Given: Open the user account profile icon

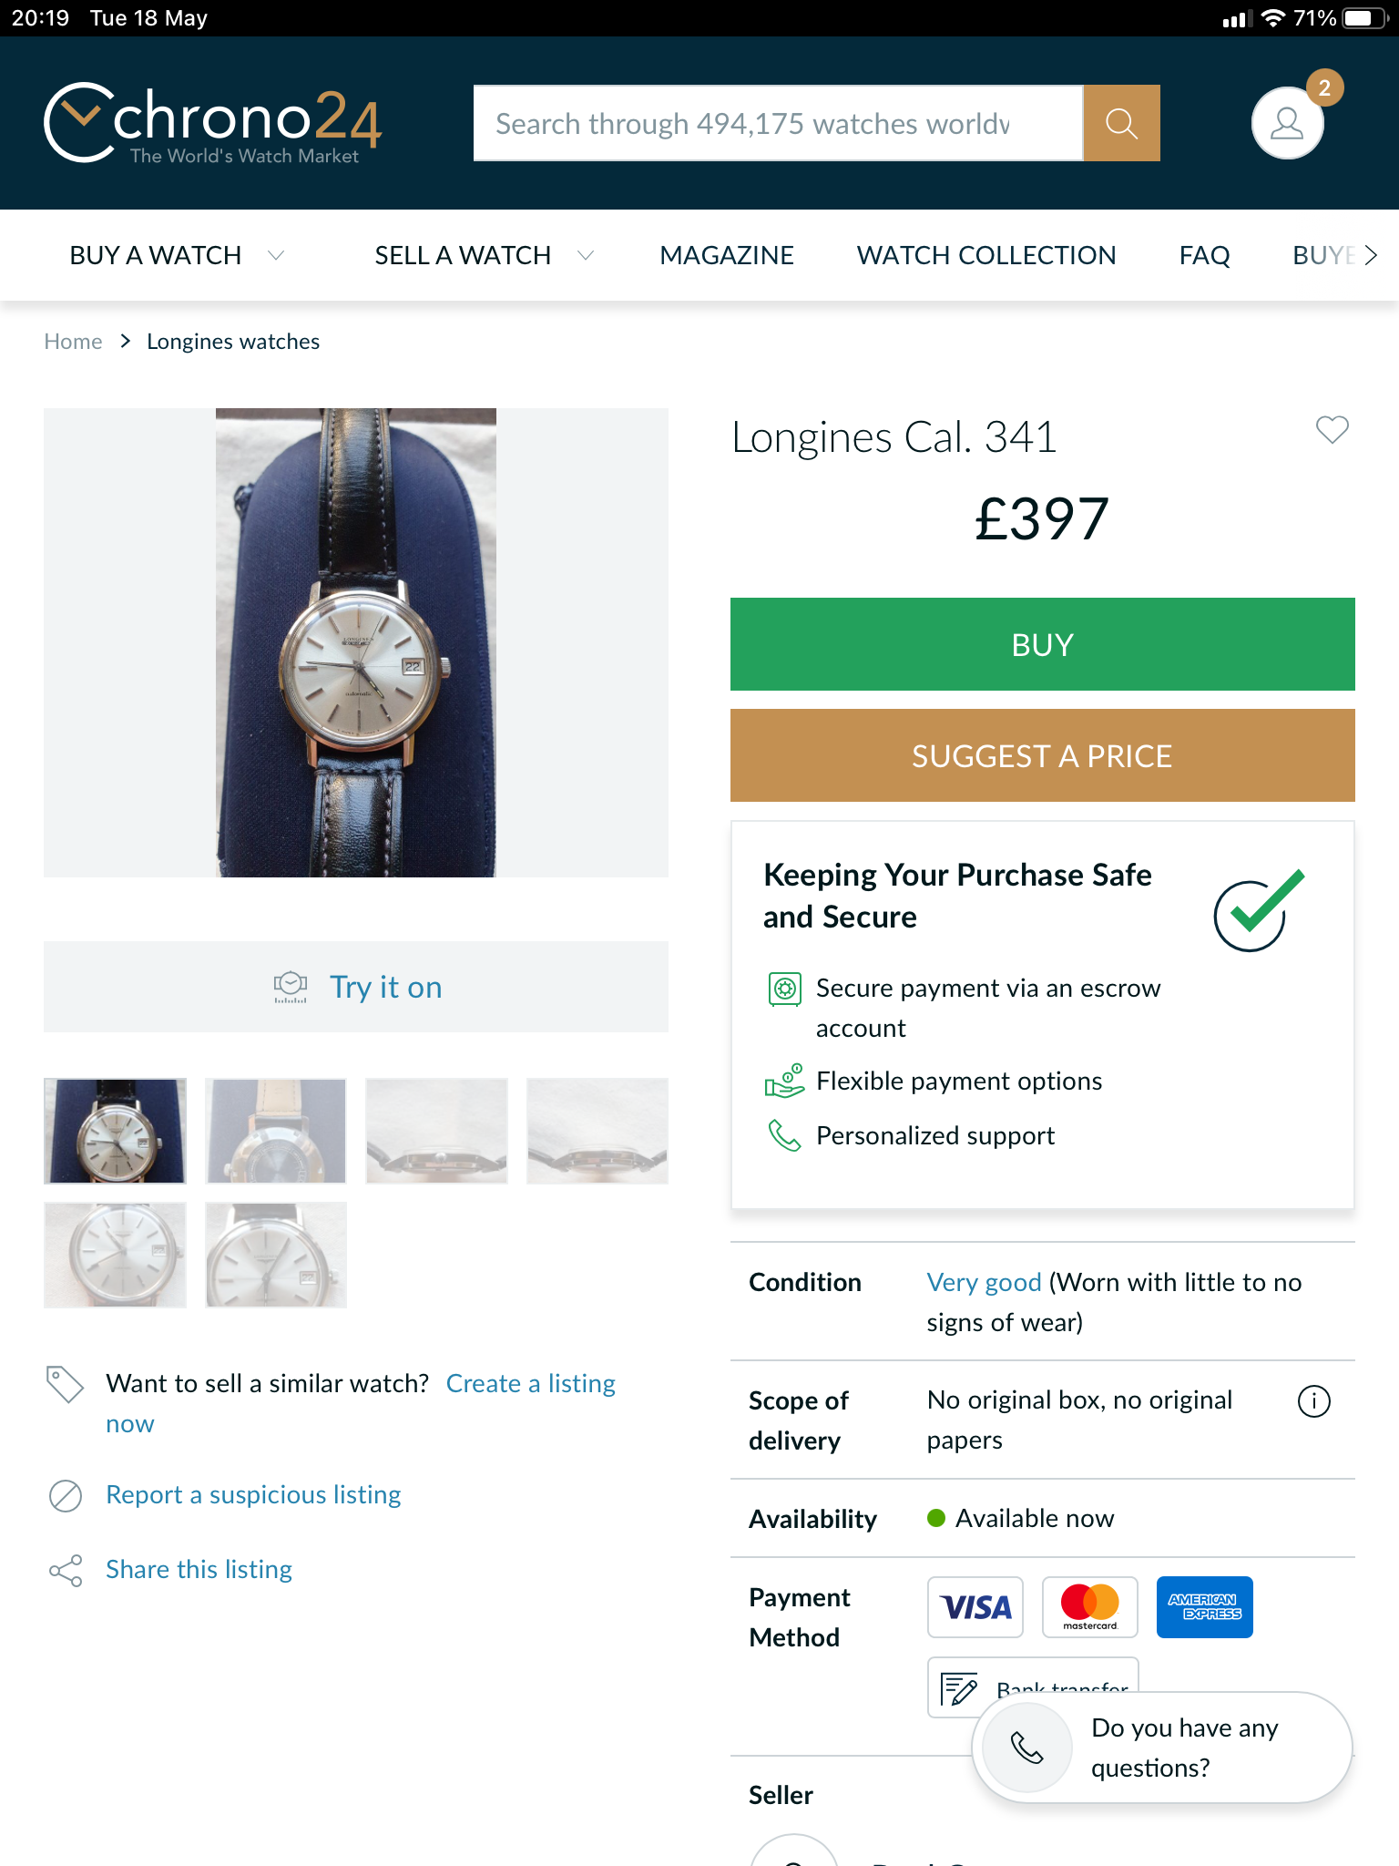Looking at the screenshot, I should 1286,123.
